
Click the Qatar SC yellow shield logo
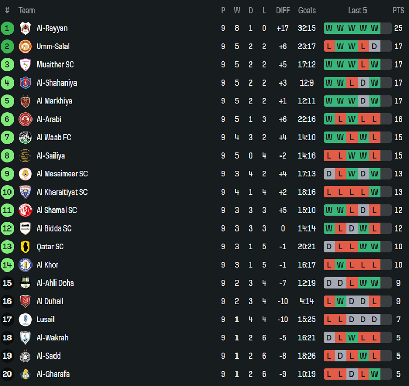(25, 247)
